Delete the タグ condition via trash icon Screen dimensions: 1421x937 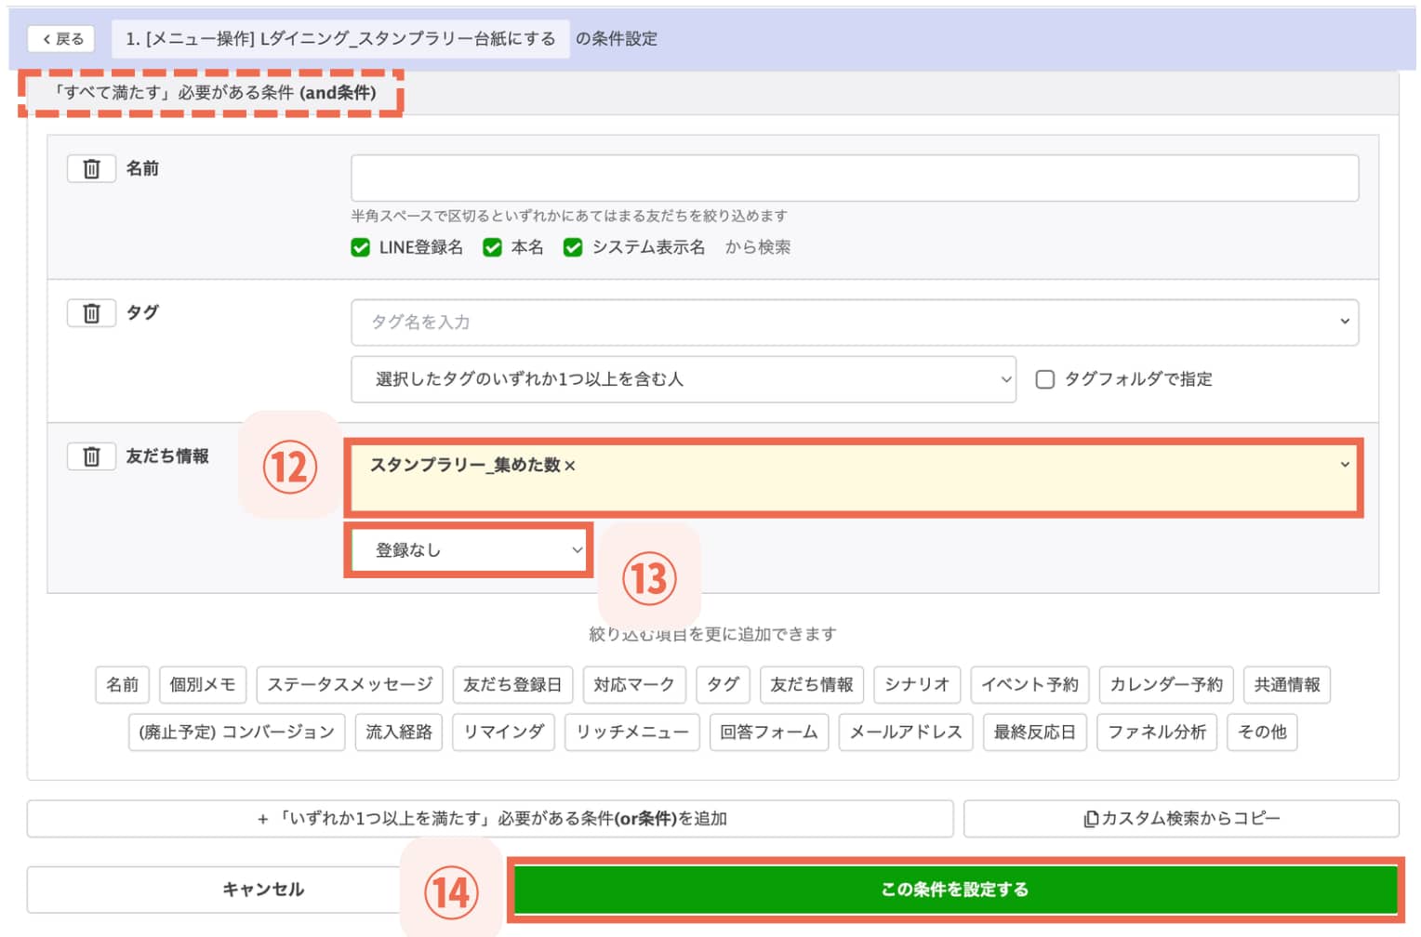[90, 312]
